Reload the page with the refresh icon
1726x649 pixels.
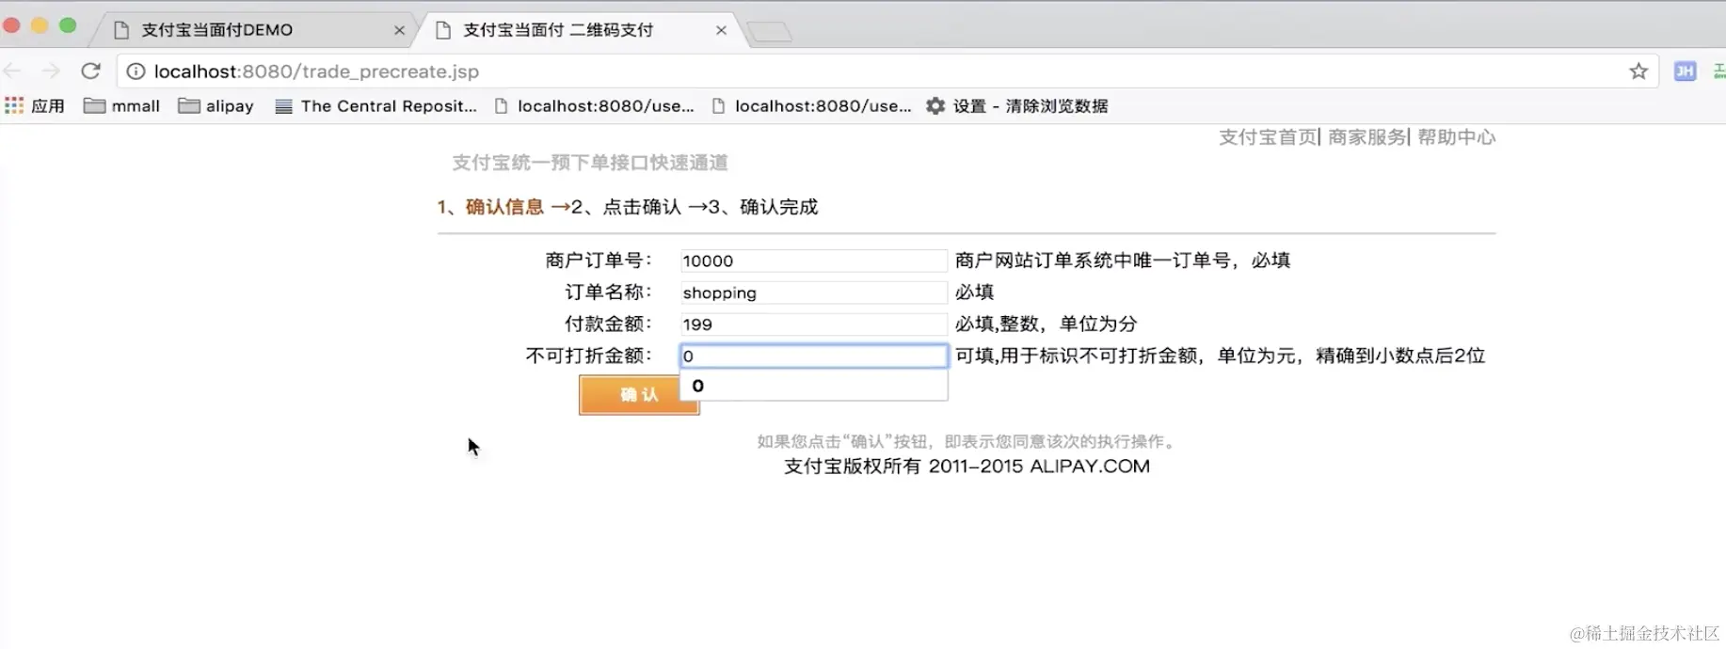pyautogui.click(x=90, y=71)
